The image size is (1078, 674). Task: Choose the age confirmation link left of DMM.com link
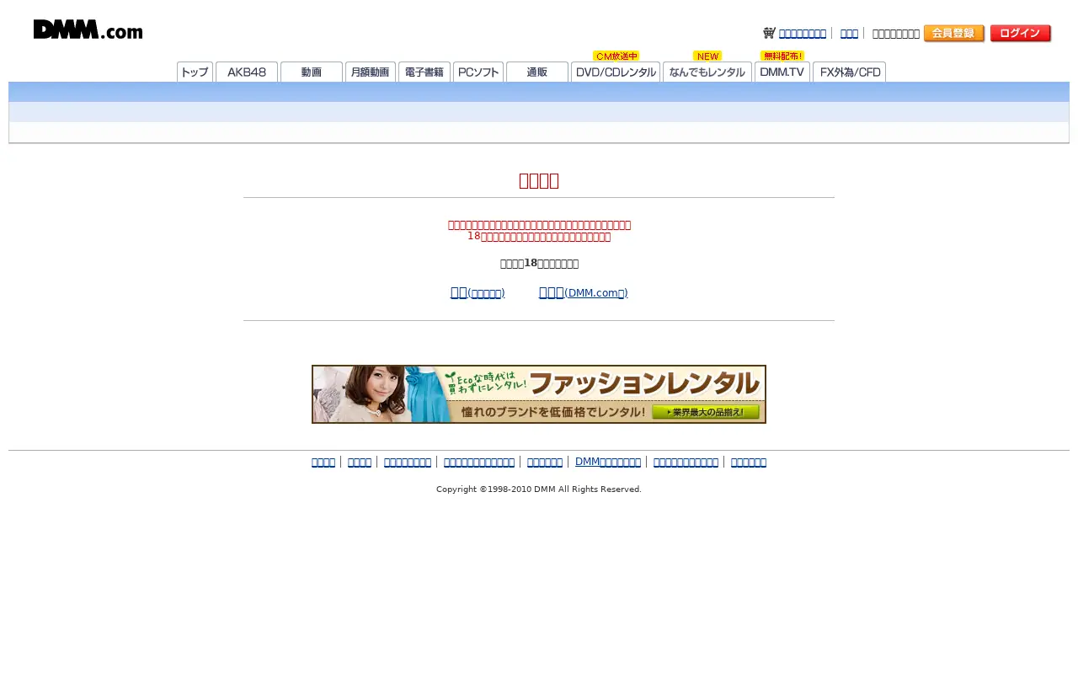[x=478, y=292]
